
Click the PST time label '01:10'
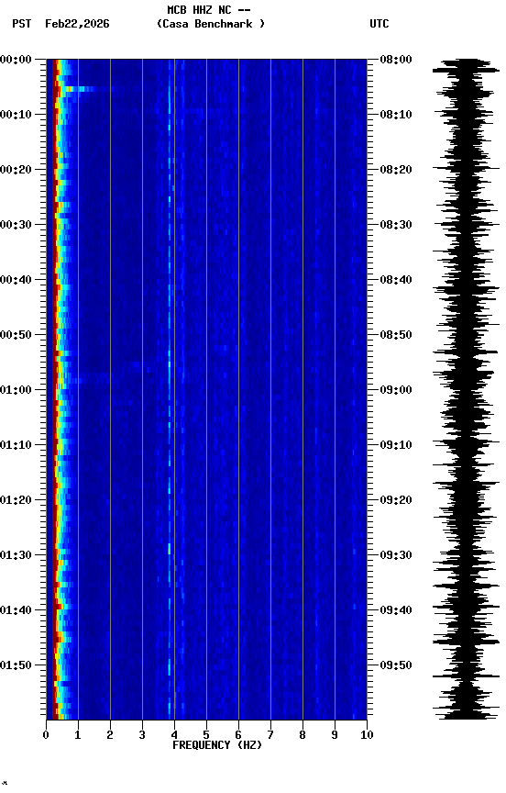[16, 445]
